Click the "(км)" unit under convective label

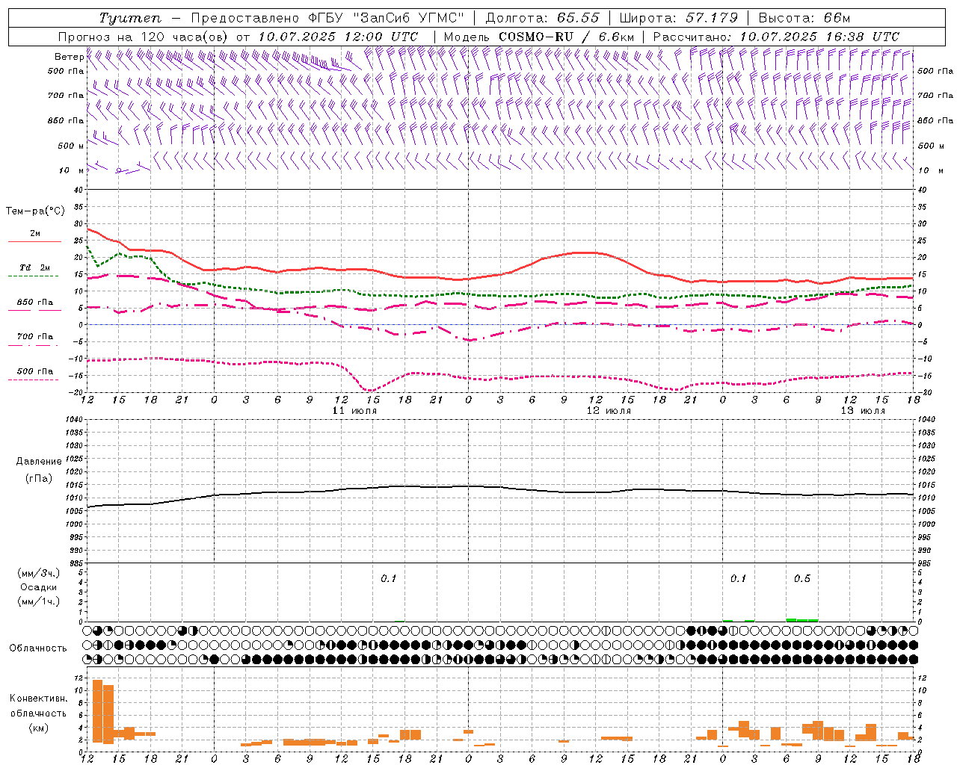click(x=38, y=728)
